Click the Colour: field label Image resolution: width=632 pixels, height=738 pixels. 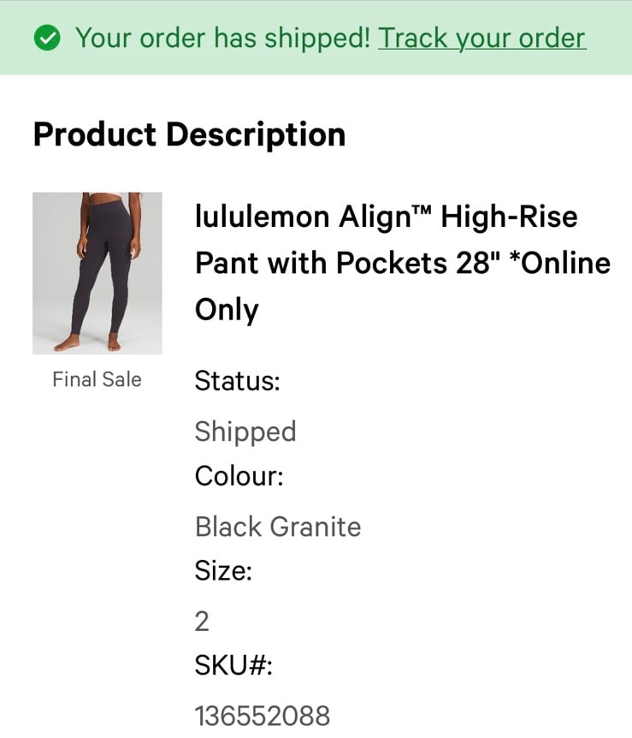pyautogui.click(x=239, y=475)
